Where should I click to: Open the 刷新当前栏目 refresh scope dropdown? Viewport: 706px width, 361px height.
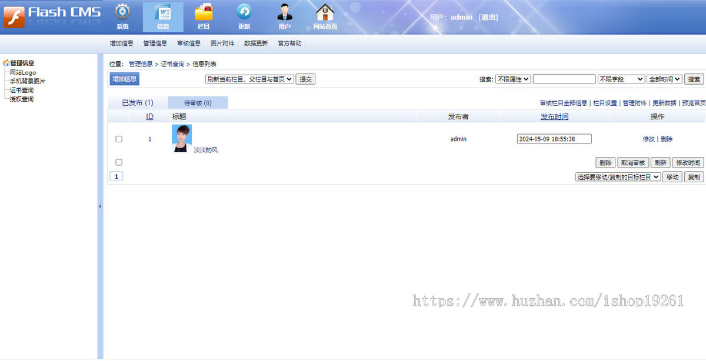pyautogui.click(x=249, y=79)
